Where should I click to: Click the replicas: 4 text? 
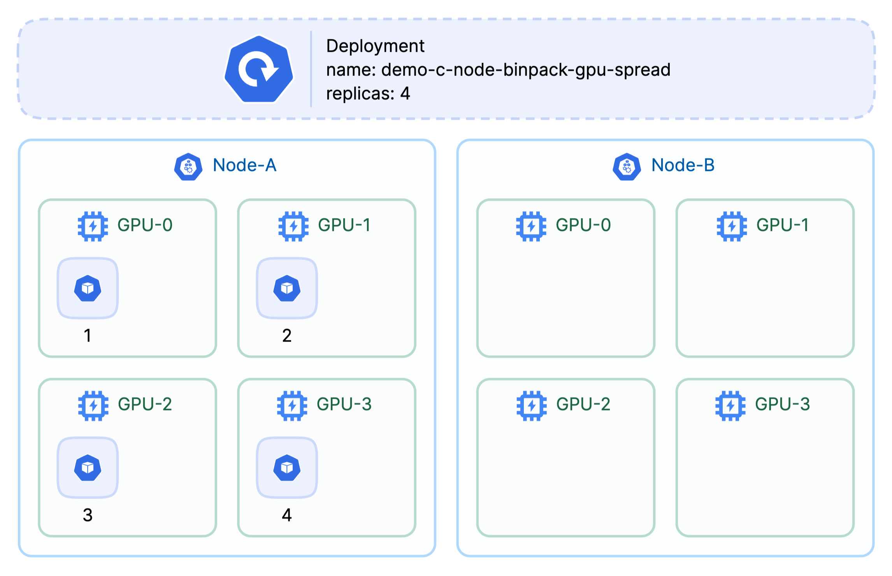coord(368,93)
